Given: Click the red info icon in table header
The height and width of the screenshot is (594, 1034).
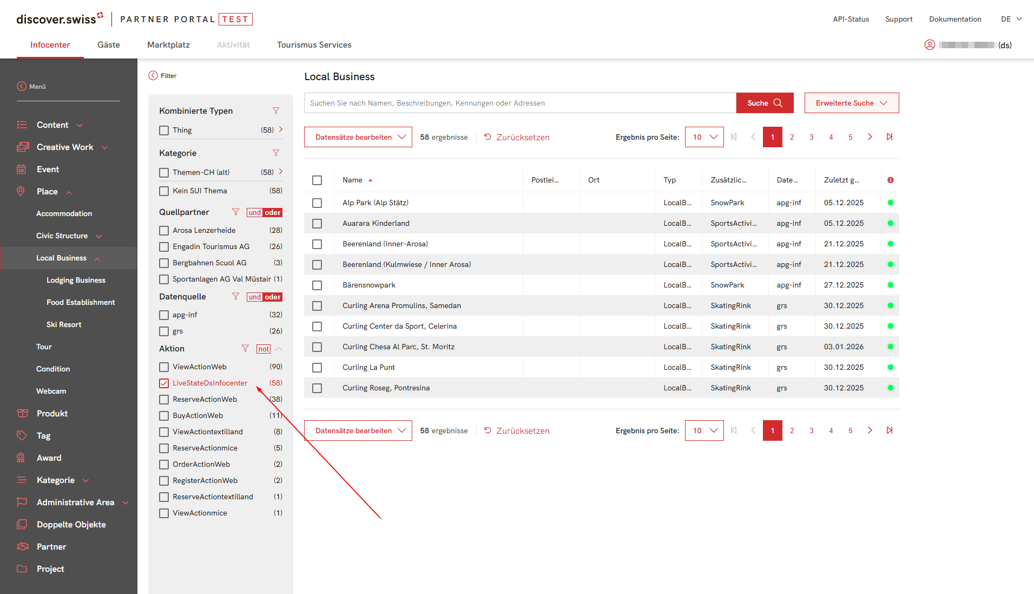Looking at the screenshot, I should (x=891, y=180).
